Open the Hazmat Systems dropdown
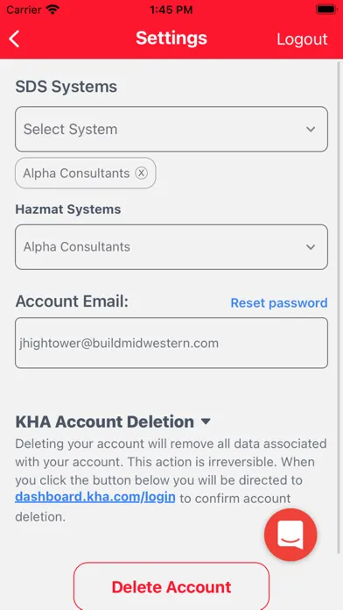This screenshot has height=610, width=343. pyautogui.click(x=171, y=247)
